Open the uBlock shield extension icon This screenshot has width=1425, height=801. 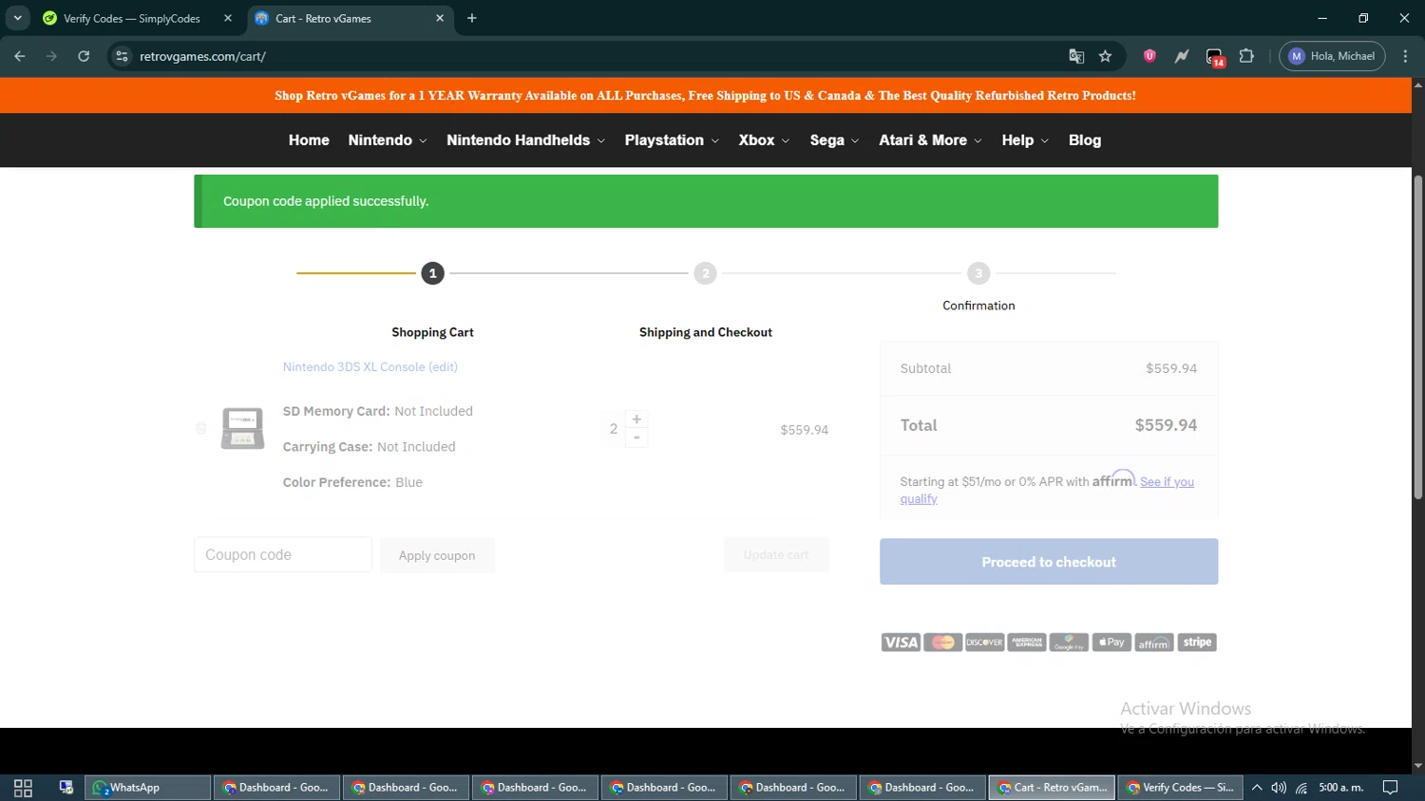point(1149,56)
